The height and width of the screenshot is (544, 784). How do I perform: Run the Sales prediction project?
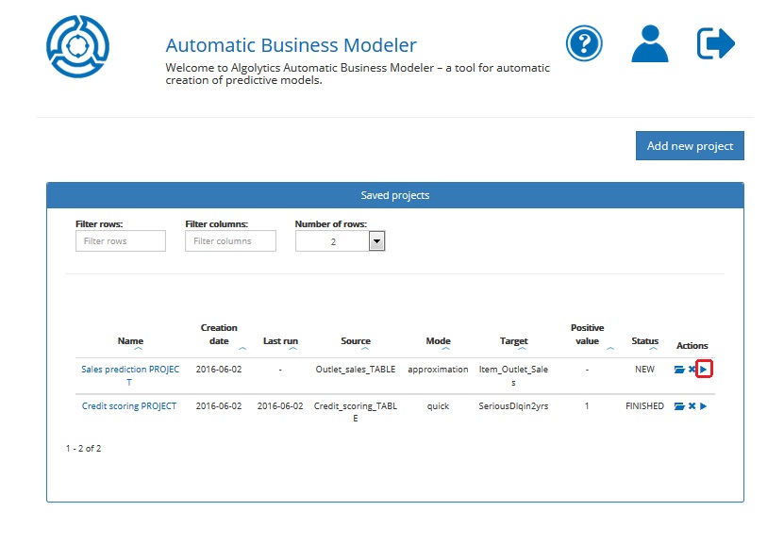tap(704, 370)
